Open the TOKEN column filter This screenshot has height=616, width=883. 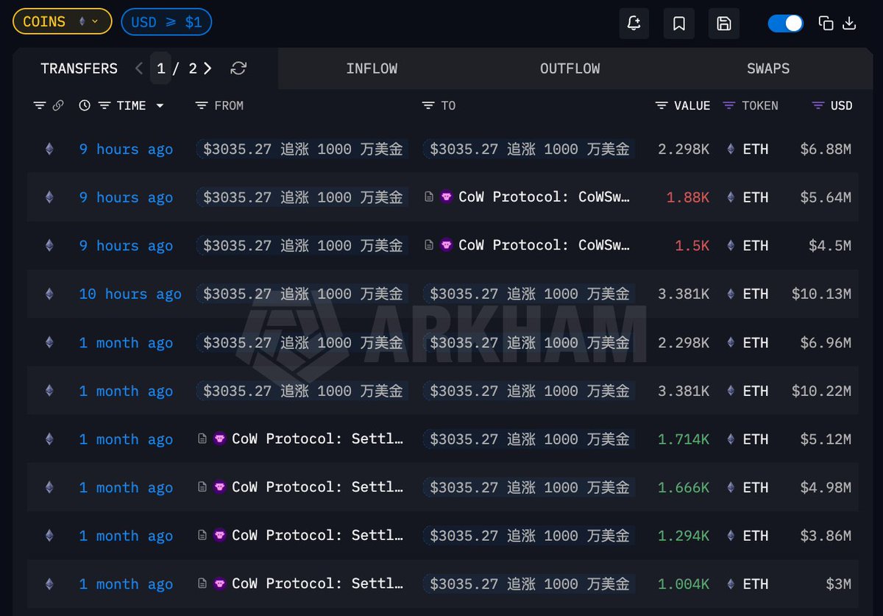(729, 106)
